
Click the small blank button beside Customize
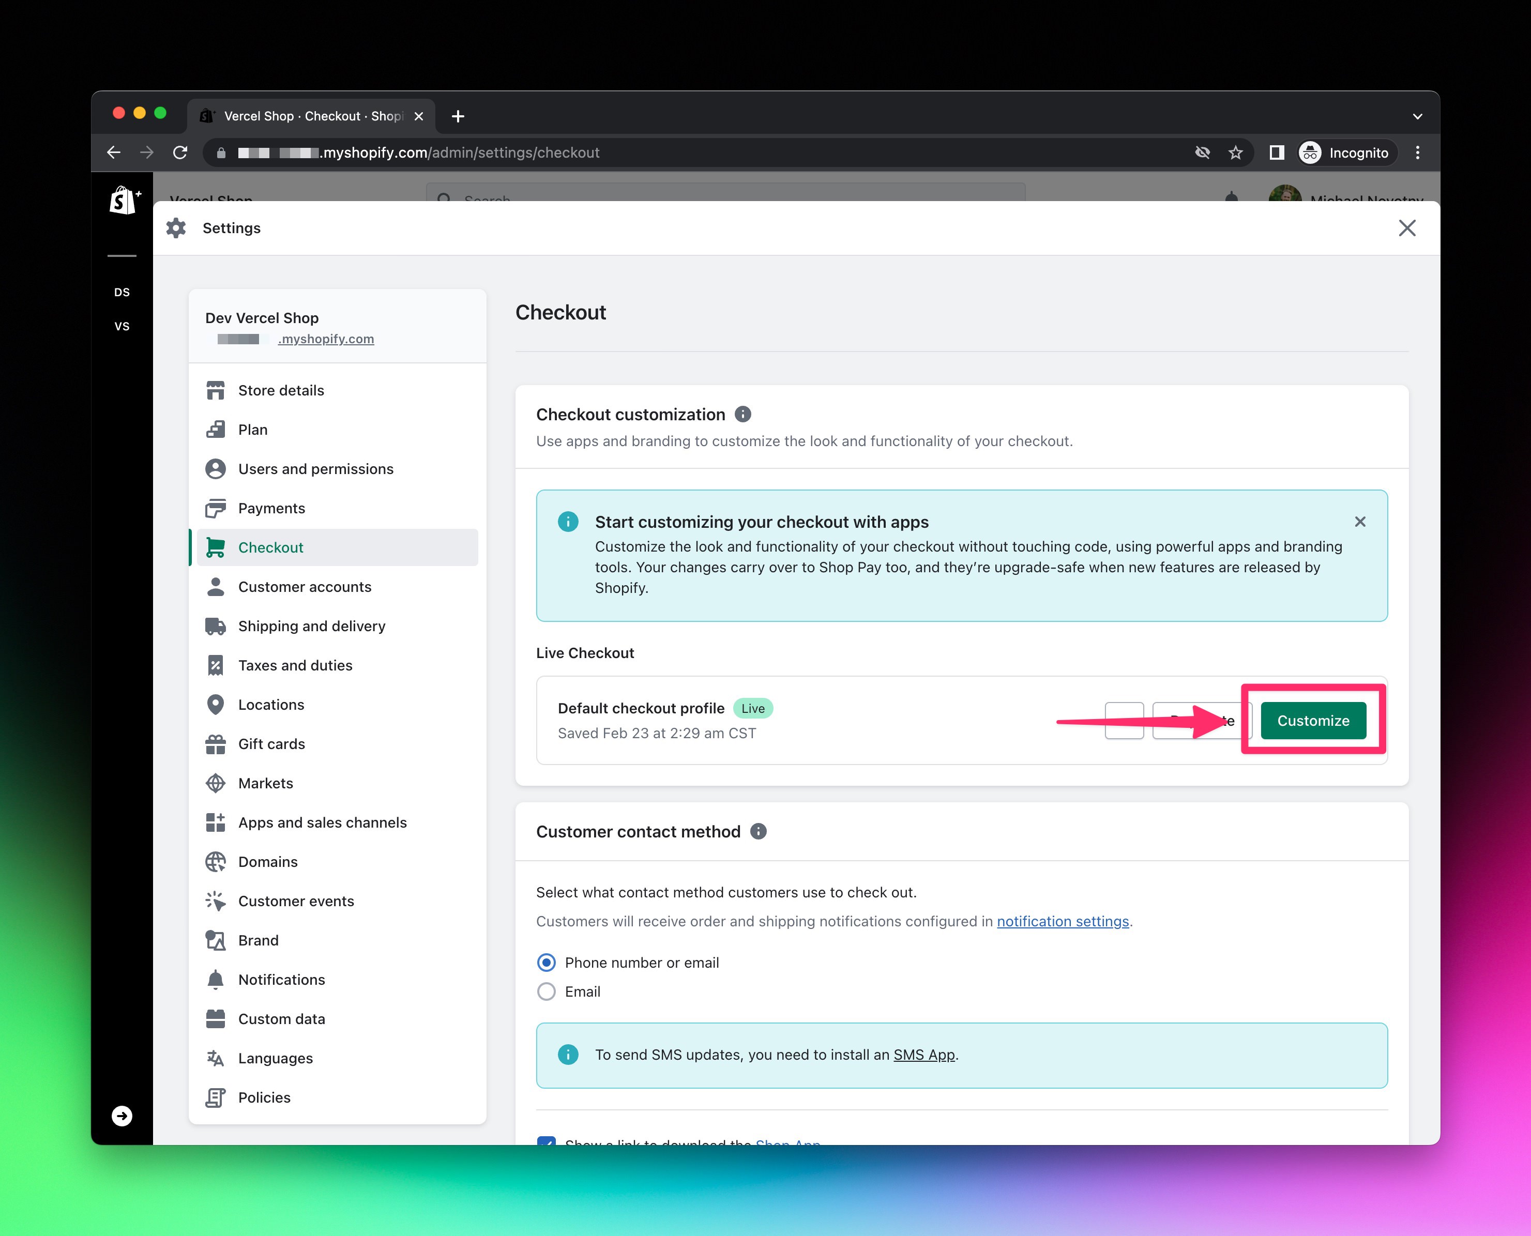[x=1125, y=721]
